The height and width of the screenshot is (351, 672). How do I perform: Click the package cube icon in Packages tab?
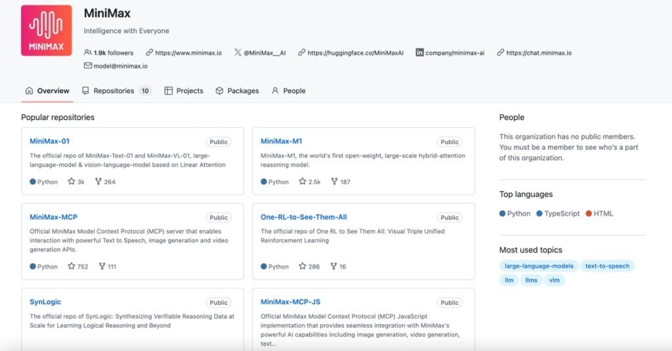219,91
